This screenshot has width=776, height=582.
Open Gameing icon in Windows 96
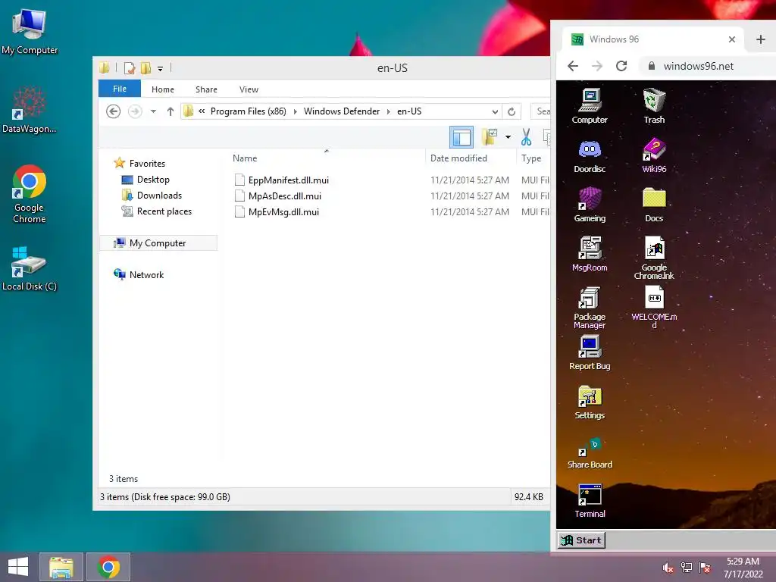[x=590, y=205]
